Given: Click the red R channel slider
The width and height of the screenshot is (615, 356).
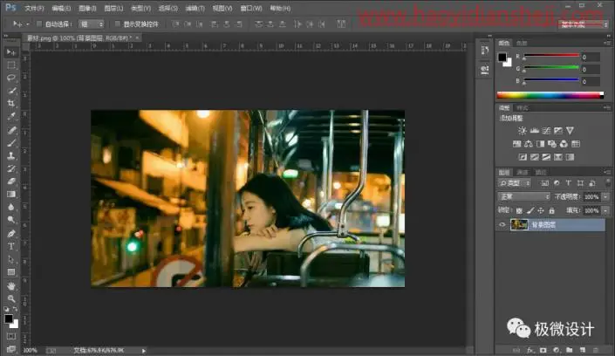Looking at the screenshot, I should 551,56.
